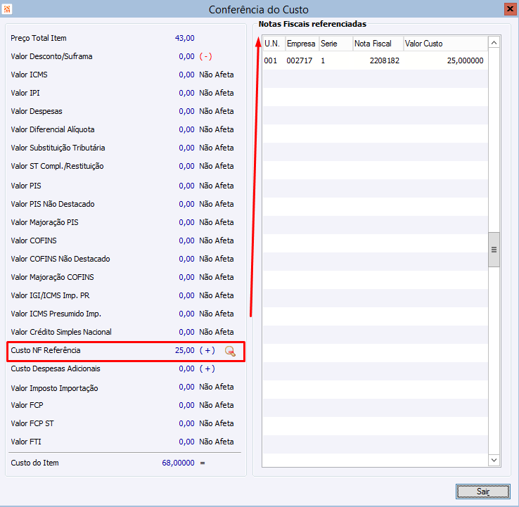Click the Custo Despesas Adicionais label

[56, 368]
